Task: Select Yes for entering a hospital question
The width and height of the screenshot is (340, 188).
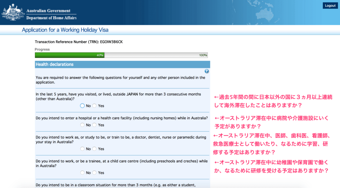Action: click(x=94, y=125)
